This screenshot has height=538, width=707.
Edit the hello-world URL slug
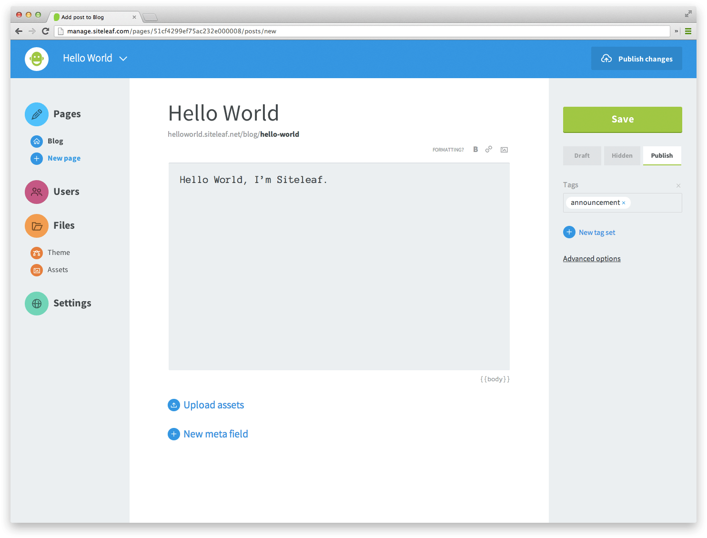[280, 134]
